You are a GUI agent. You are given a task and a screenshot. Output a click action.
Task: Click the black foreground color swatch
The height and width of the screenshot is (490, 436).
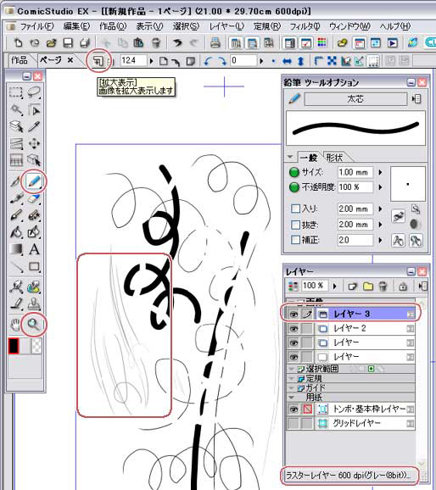click(x=14, y=346)
